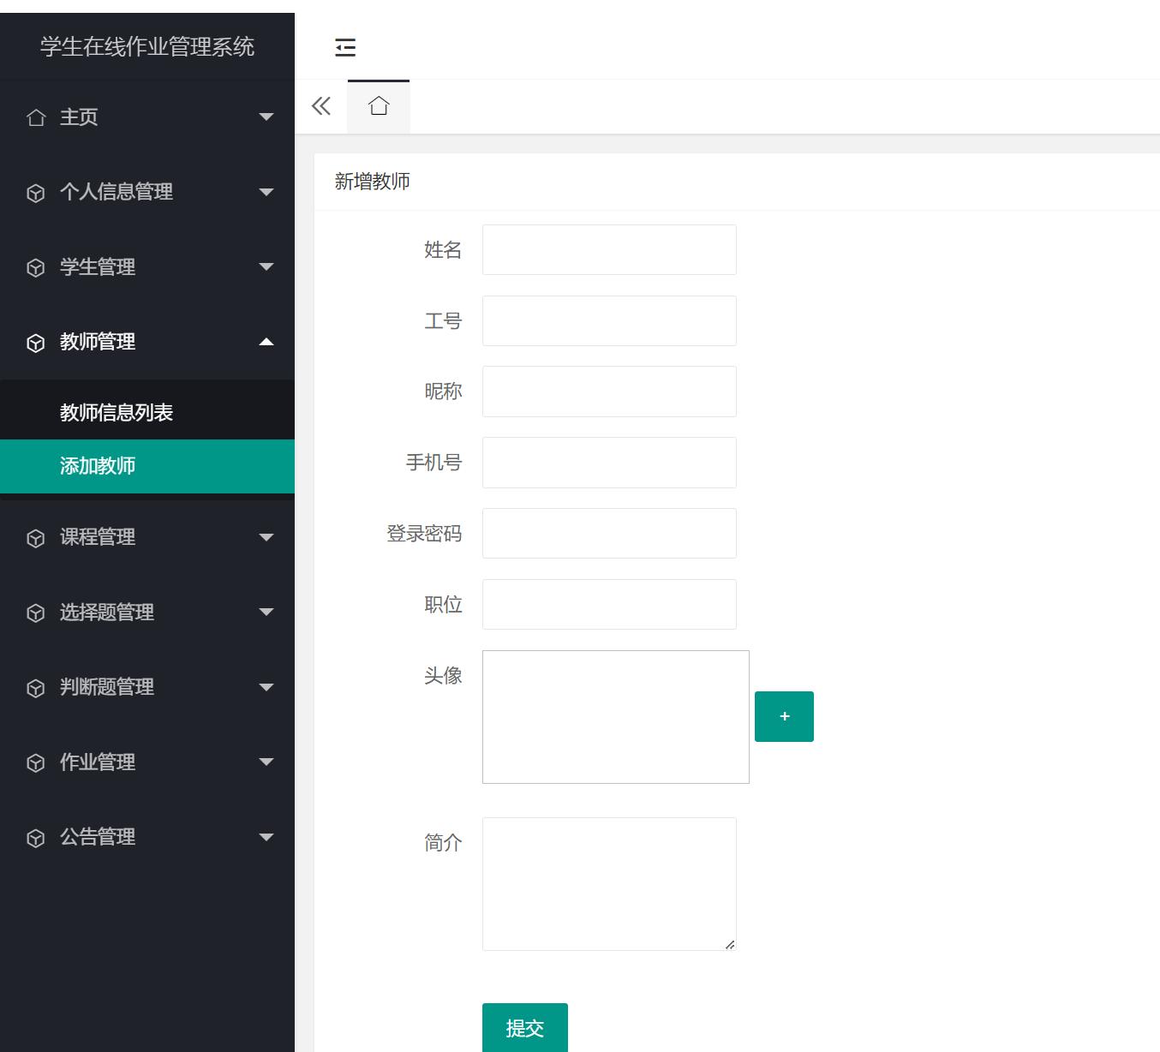The width and height of the screenshot is (1160, 1052).
Task: Expand the 学生管理 dropdown arrow
Action: pyautogui.click(x=266, y=266)
